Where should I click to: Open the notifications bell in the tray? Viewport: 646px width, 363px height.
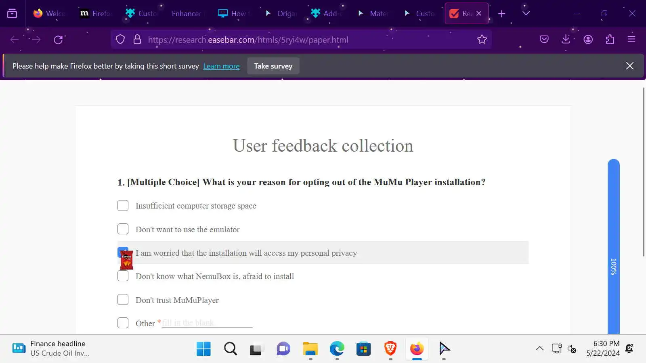629,348
